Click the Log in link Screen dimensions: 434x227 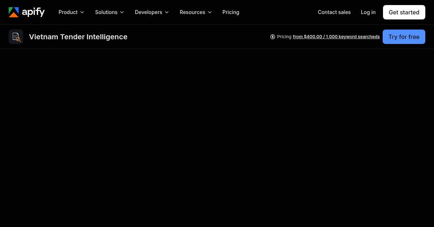tap(368, 12)
